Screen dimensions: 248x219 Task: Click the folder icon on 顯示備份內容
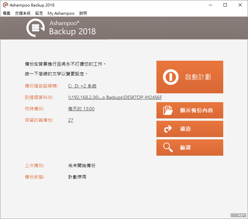[168, 110]
